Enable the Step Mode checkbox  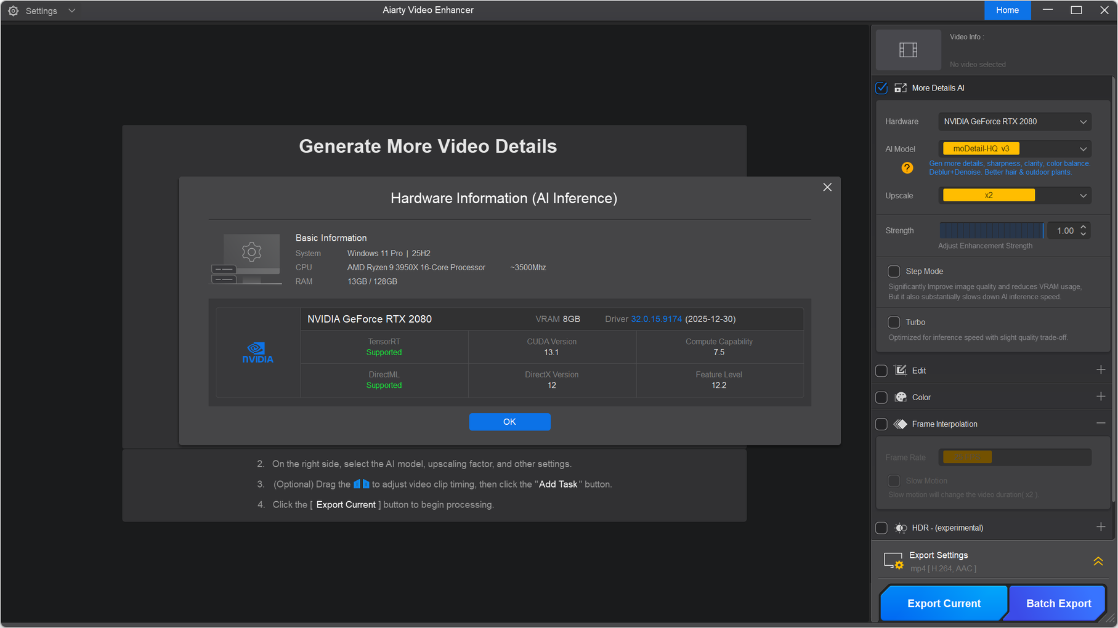894,272
